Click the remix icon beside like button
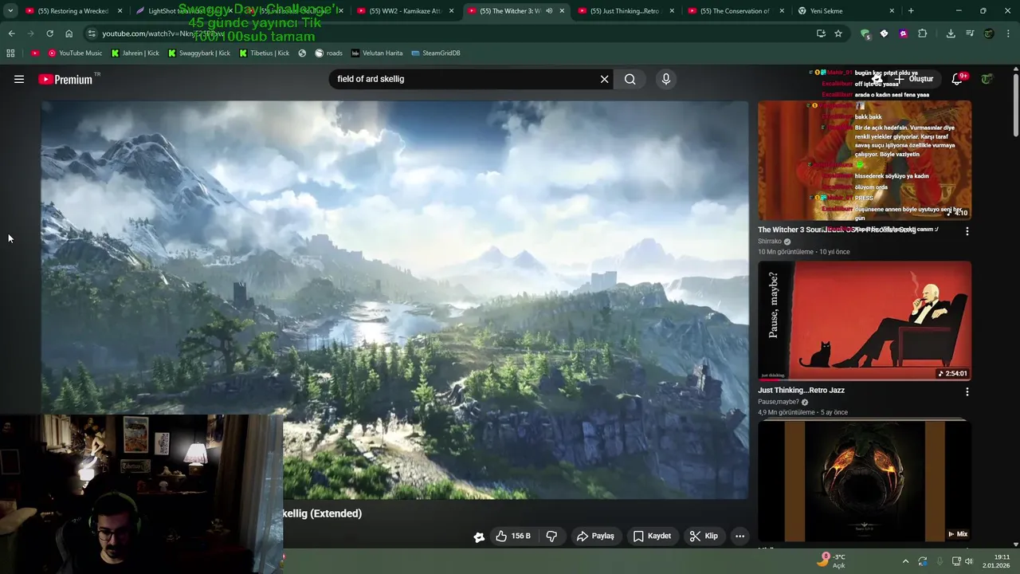1020x574 pixels. pyautogui.click(x=479, y=537)
